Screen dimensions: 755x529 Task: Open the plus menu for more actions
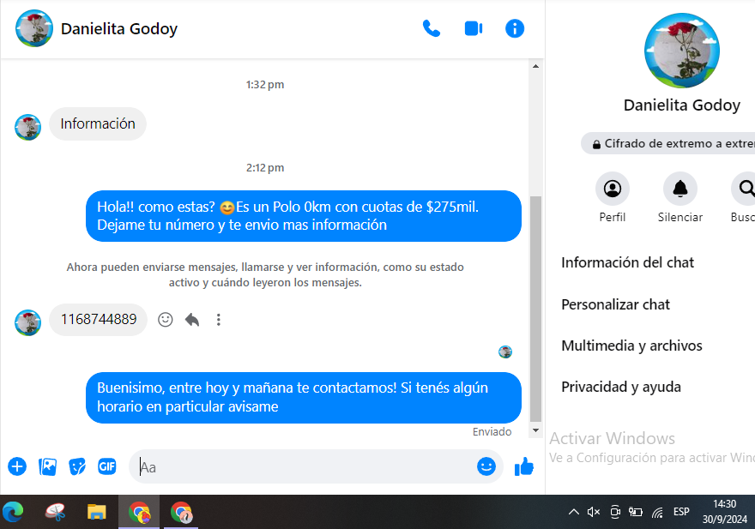tap(17, 466)
